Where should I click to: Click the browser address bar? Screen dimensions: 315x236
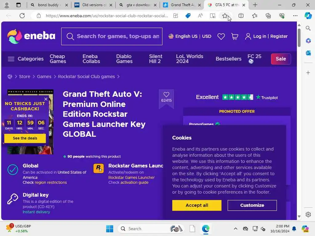pos(107,16)
